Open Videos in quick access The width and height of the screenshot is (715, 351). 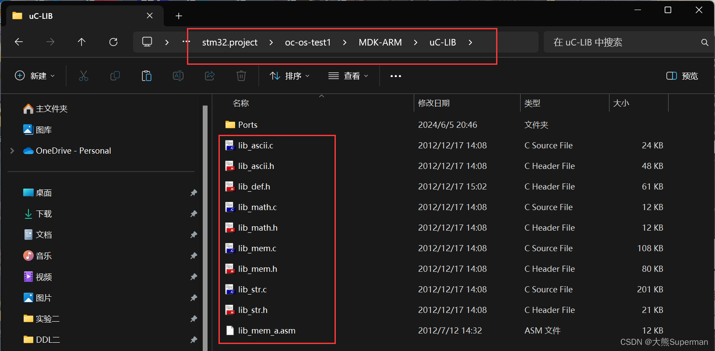pos(37,277)
